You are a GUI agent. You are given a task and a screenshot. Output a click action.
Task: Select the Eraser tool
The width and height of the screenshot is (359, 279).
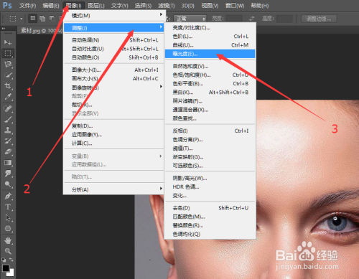[x=8, y=151]
